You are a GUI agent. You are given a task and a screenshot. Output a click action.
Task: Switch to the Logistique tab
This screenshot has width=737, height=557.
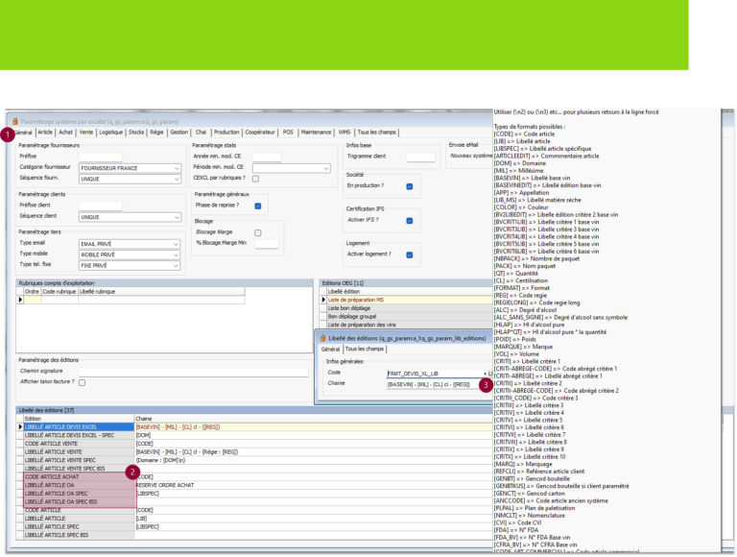tap(111, 133)
